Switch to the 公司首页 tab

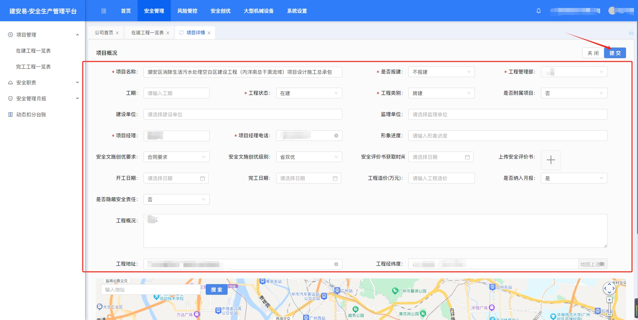point(104,33)
